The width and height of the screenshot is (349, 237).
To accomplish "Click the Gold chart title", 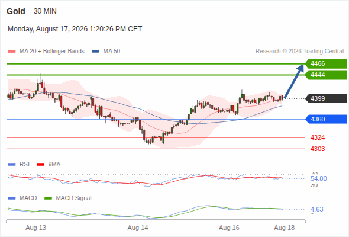I will (16, 11).
